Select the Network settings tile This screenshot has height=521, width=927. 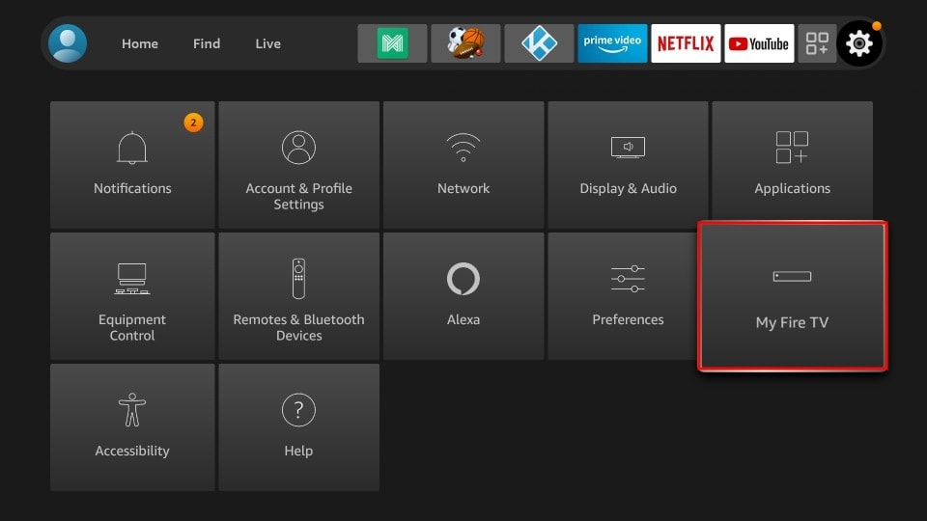pos(463,165)
